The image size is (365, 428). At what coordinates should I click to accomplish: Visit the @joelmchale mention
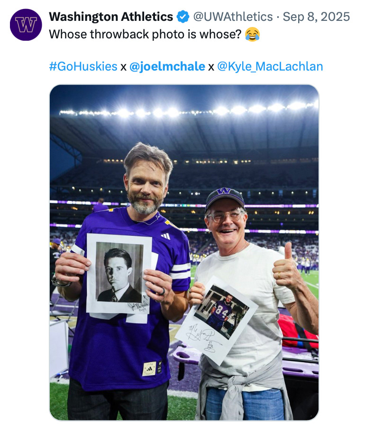167,66
